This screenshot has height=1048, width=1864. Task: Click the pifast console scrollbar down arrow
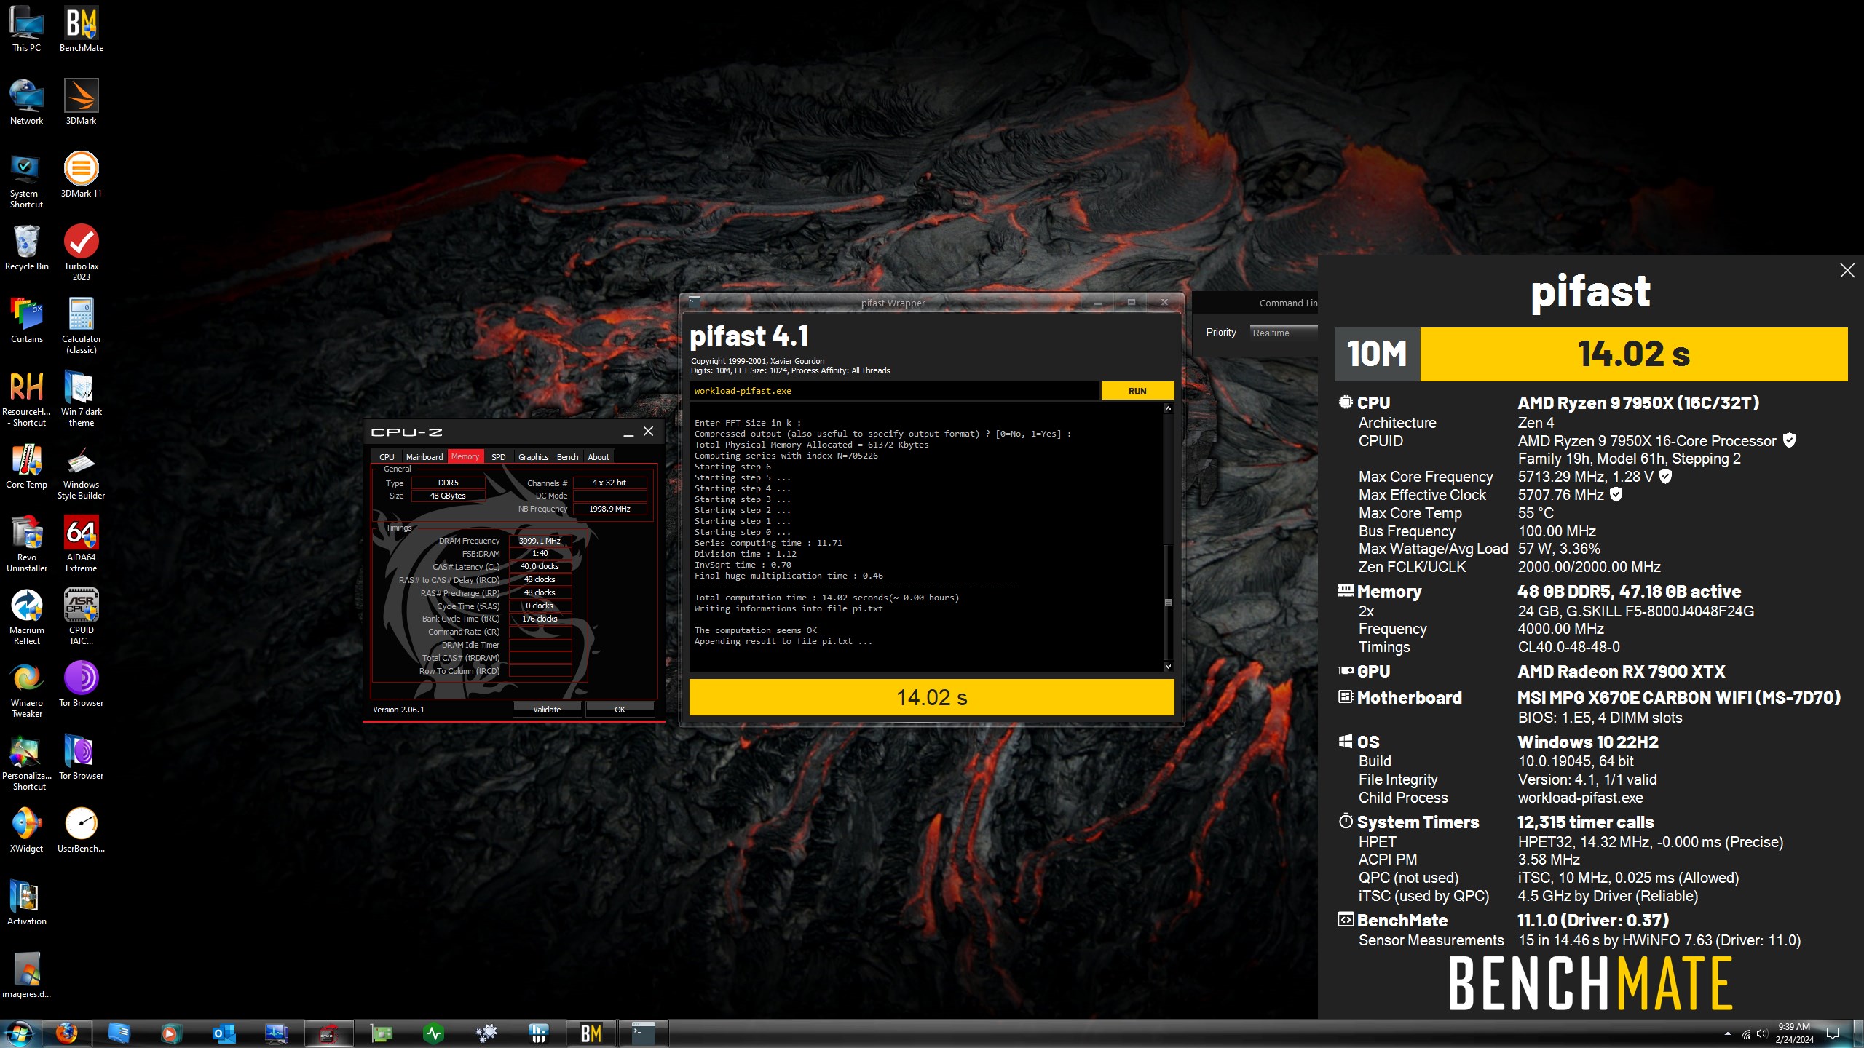(1168, 667)
